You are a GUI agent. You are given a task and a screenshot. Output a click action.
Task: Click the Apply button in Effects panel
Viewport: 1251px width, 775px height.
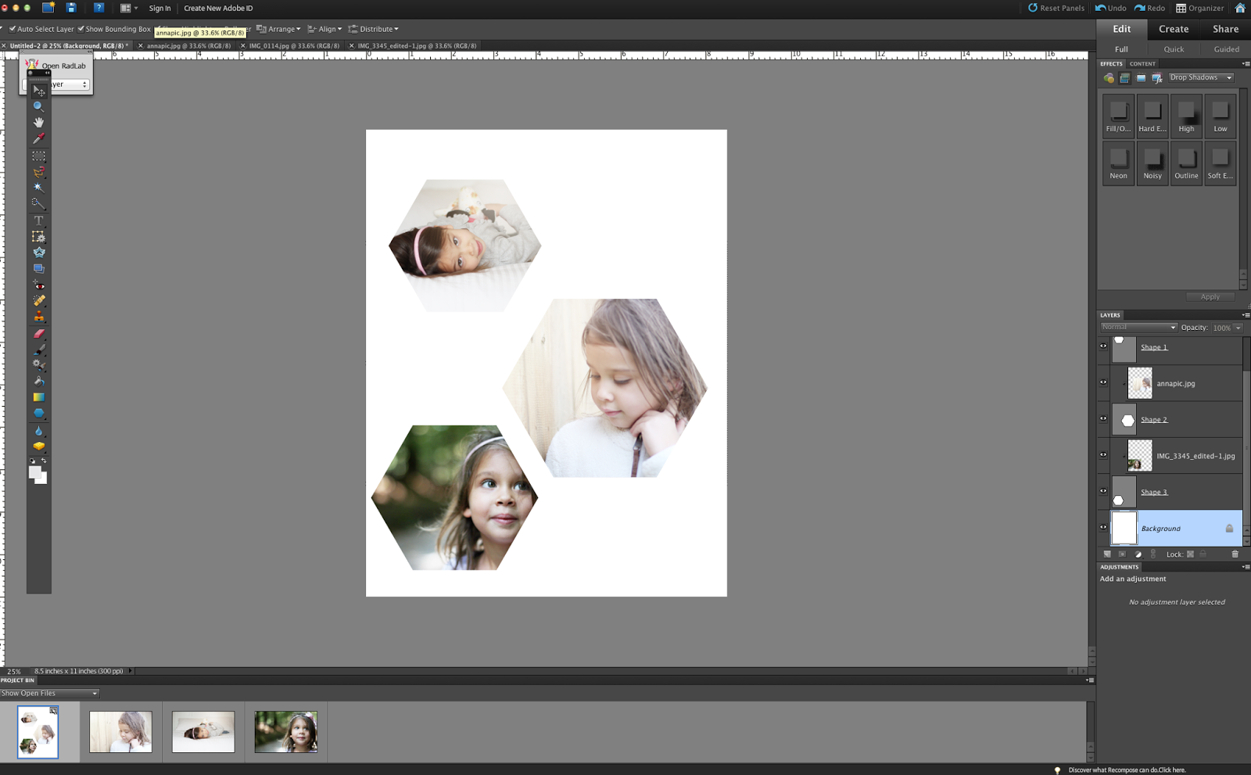tap(1210, 296)
